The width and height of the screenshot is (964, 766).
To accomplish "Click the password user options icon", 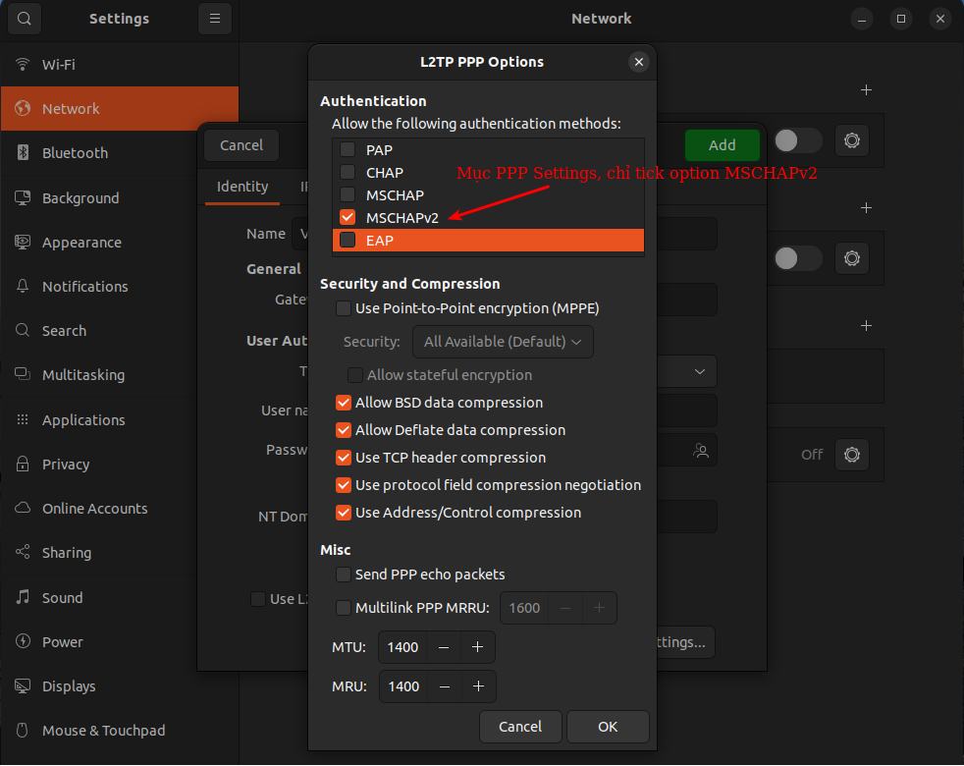I will [700, 451].
